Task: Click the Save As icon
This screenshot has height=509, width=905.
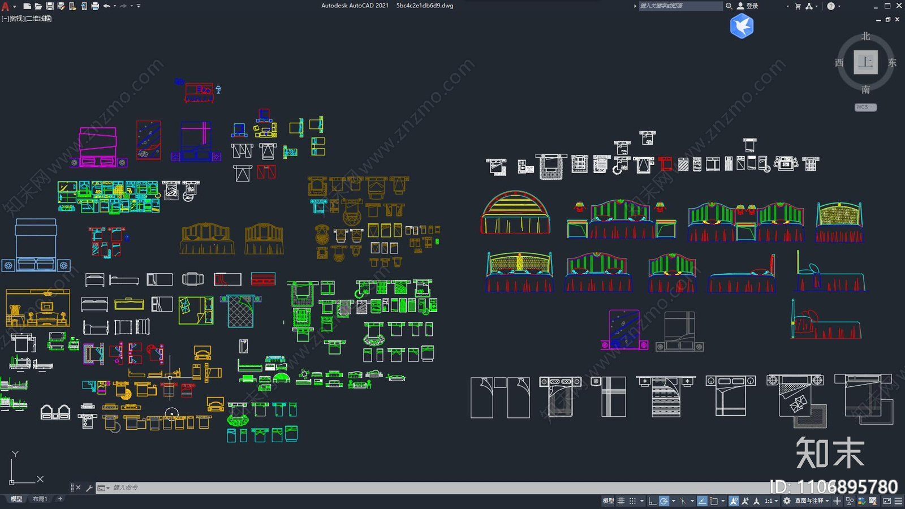Action: click(61, 6)
